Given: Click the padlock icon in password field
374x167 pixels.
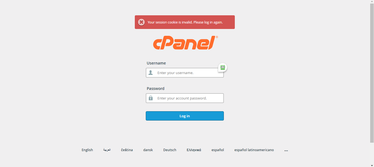Looking at the screenshot, I should pyautogui.click(x=150, y=98).
